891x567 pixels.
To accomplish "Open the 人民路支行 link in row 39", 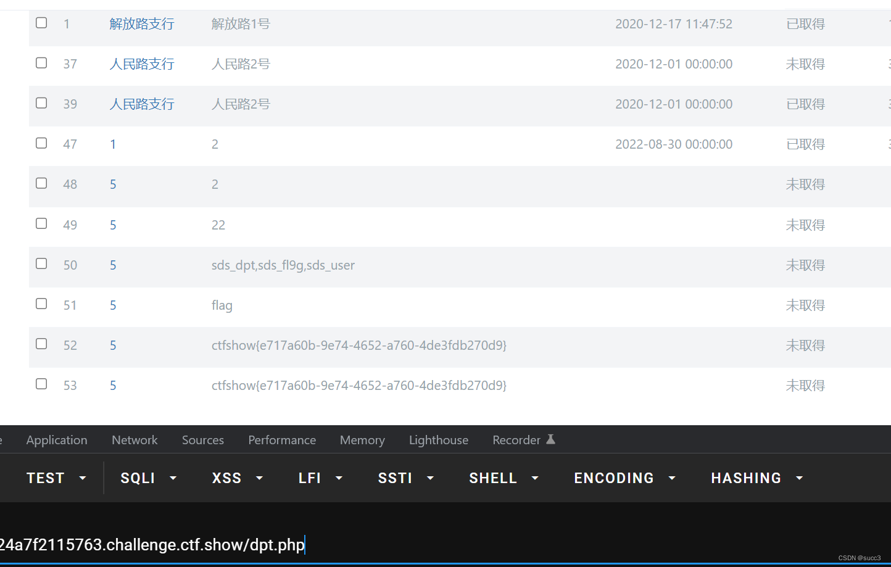I will [142, 104].
